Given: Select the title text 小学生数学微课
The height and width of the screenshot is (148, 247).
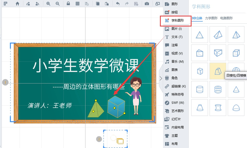Looking at the screenshot, I should click(86, 65).
